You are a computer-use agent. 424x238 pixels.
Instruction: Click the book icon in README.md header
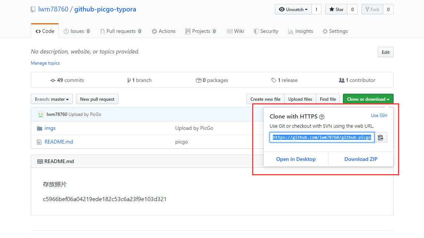point(40,162)
